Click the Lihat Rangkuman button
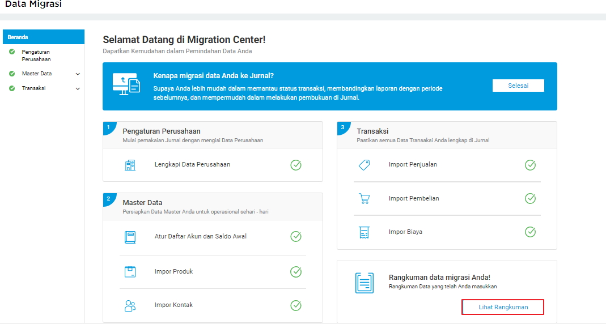This screenshot has height=324, width=606. point(503,307)
